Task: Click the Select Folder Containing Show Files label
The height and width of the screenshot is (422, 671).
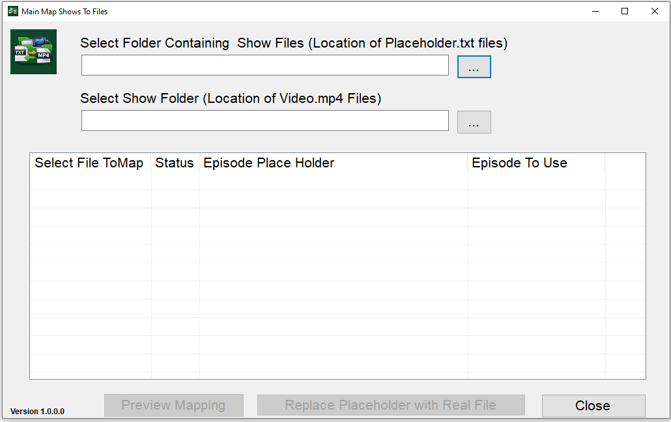Action: (293, 43)
